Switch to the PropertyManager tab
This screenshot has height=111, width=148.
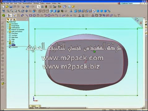pos(11,20)
